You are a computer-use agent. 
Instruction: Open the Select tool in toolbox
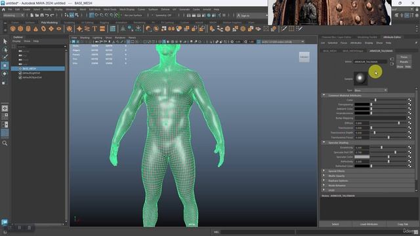click(5, 41)
